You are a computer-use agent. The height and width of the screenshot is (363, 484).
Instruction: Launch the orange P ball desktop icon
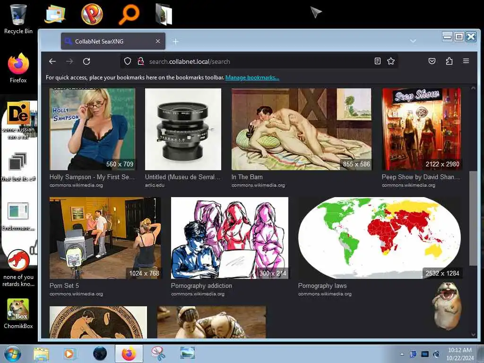(x=92, y=14)
